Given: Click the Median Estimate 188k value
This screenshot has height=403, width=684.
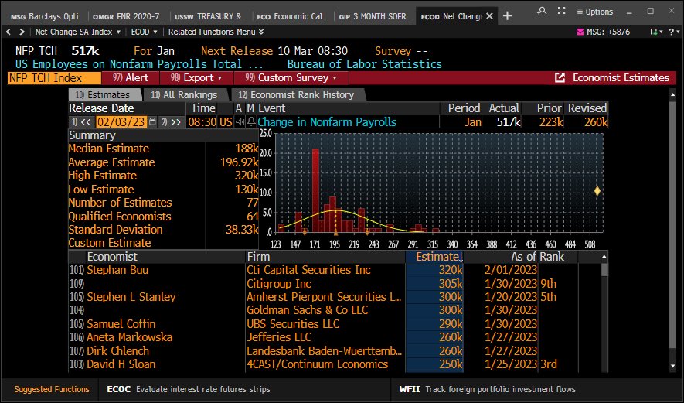Looking at the screenshot, I should pyautogui.click(x=247, y=149).
